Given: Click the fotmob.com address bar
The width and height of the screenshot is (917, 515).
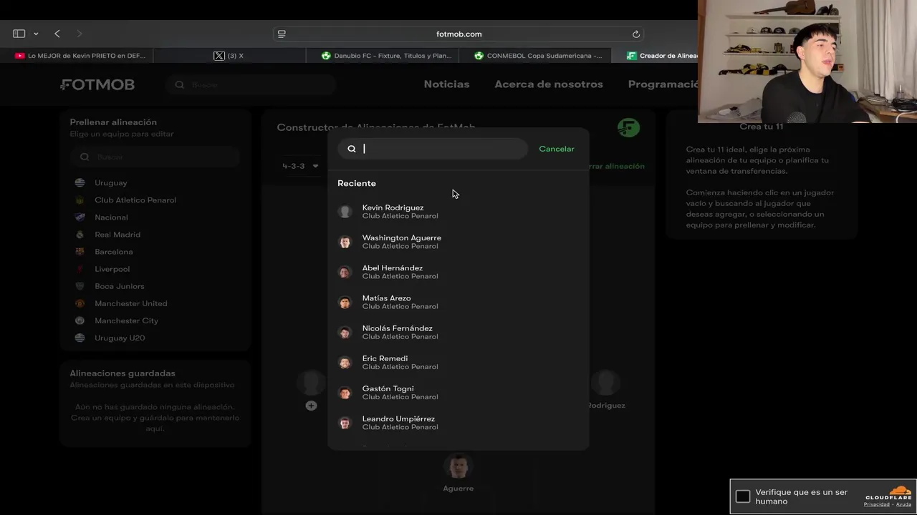Looking at the screenshot, I should coord(458,34).
